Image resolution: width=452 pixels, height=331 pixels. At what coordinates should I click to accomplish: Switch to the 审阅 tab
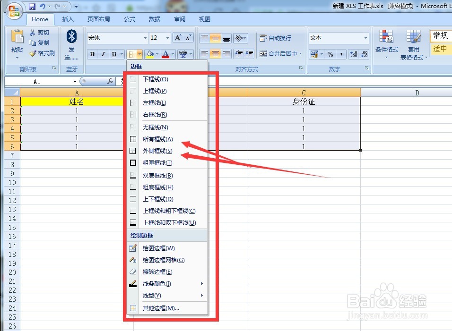tap(180, 19)
